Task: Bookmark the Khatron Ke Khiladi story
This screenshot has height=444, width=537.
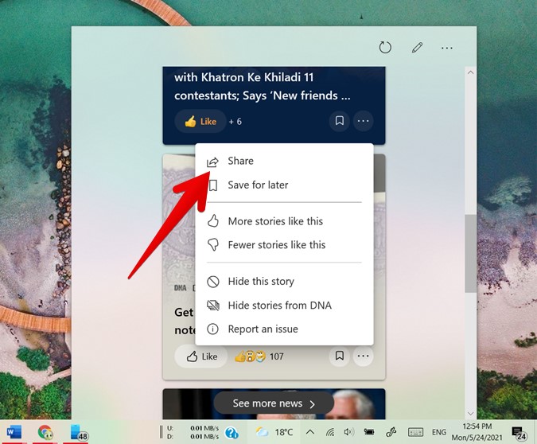Action: tap(340, 121)
